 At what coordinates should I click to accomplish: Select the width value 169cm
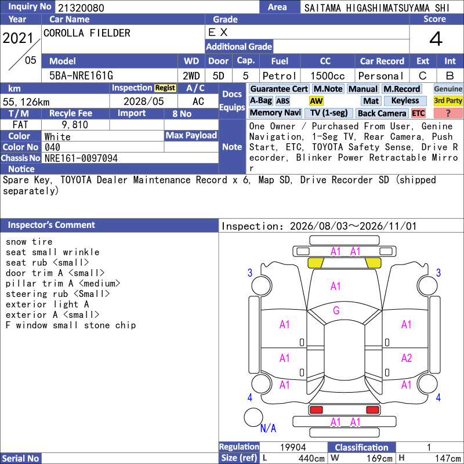[x=379, y=459]
